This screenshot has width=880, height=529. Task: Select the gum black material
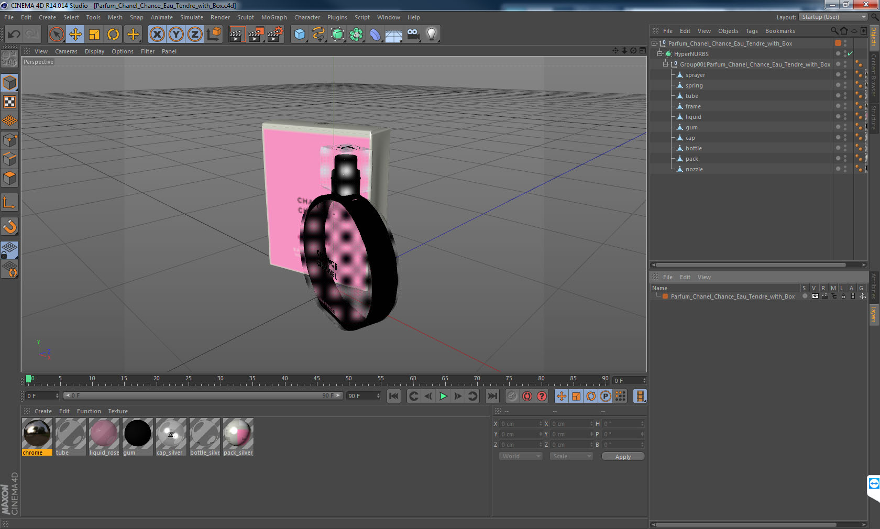click(137, 437)
